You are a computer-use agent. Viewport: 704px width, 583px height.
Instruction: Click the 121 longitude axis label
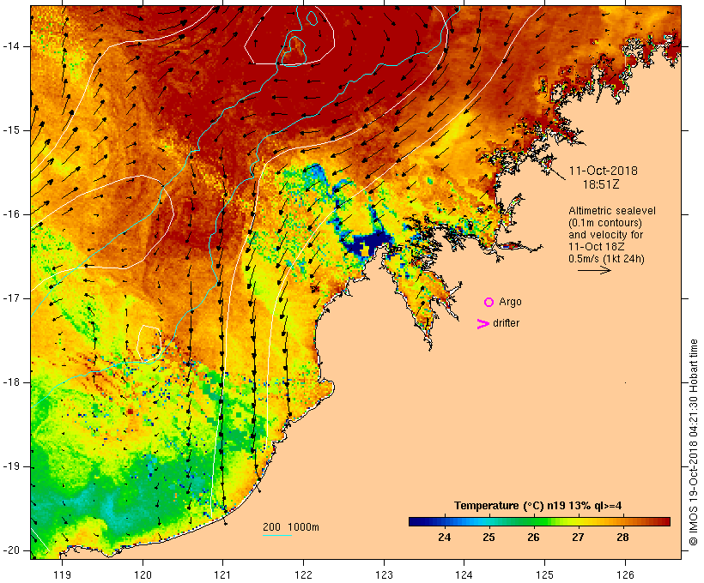tap(222, 575)
